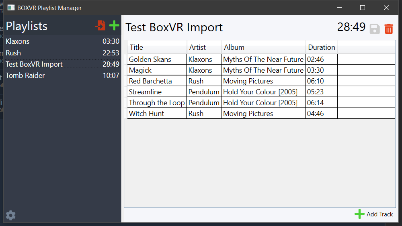
Task: Click the green plus beside Add Track
Action: click(x=359, y=214)
